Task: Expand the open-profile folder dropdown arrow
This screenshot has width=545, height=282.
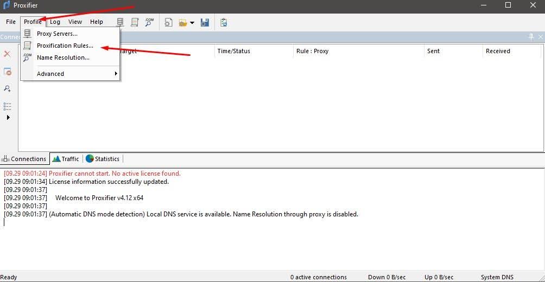Action: [192, 23]
